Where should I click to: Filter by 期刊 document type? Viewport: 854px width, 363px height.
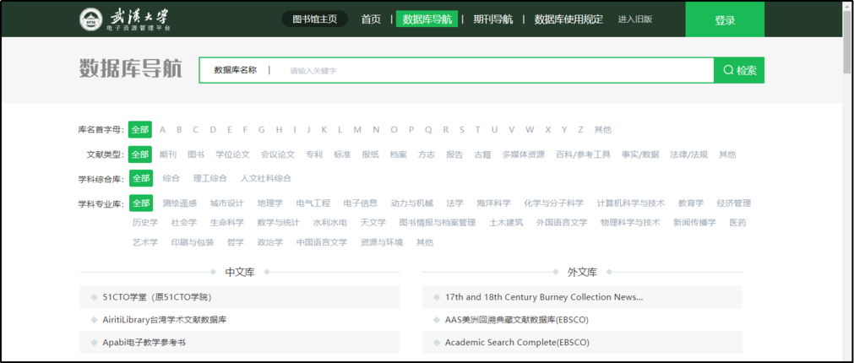tap(168, 154)
